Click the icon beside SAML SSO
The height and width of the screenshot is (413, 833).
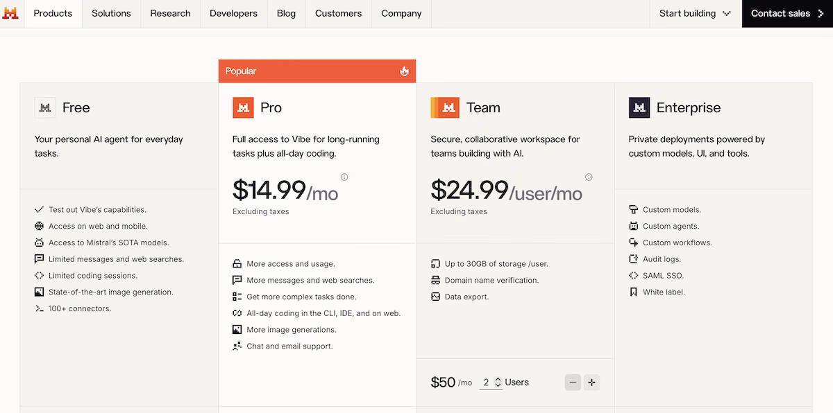633,276
